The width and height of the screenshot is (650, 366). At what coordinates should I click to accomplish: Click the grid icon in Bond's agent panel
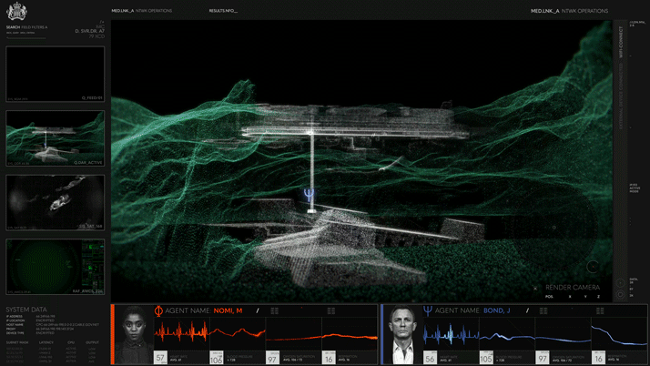[543, 311]
